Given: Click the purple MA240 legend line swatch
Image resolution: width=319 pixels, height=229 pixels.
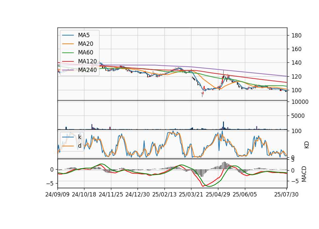Looking at the screenshot, I should click(x=68, y=70).
